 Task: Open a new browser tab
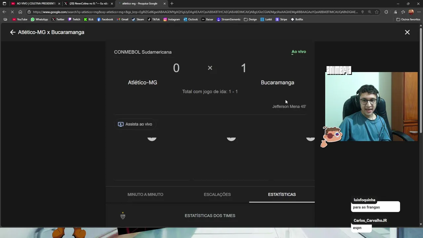coord(172,3)
